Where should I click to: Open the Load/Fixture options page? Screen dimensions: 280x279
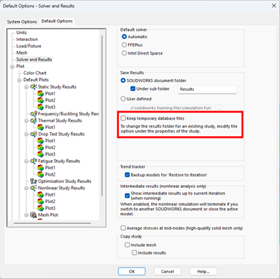click(x=29, y=46)
